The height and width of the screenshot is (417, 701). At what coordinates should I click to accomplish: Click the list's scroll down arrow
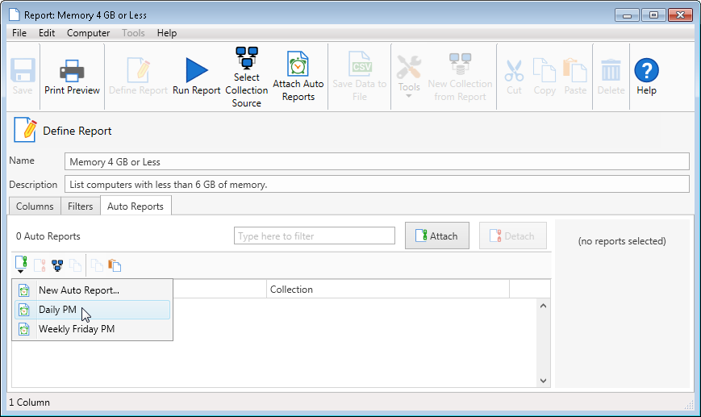pos(543,381)
